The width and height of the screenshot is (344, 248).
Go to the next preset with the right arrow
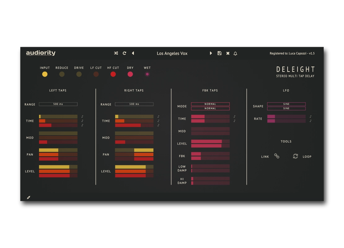coord(211,53)
